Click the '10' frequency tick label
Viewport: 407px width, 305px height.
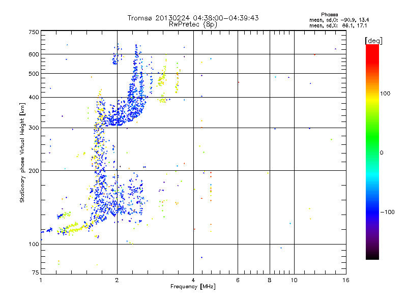pos(294,280)
